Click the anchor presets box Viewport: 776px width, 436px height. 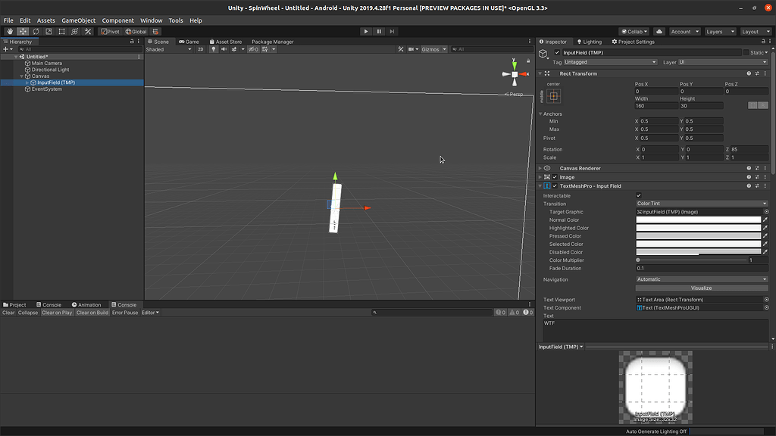pyautogui.click(x=554, y=96)
